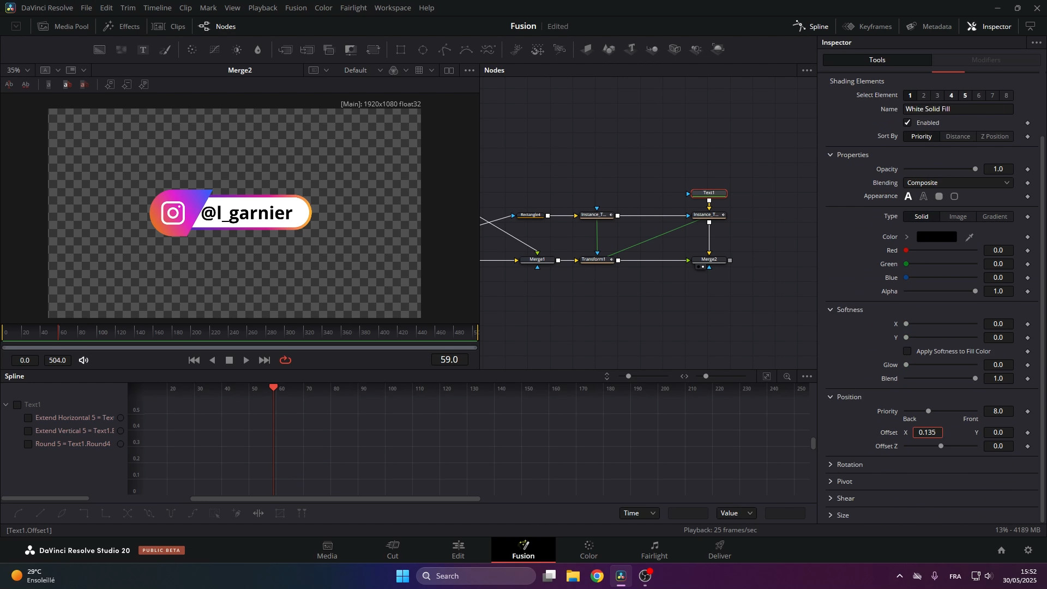Screen dimensions: 1047x589
Task: Open the Time dropdown in spline editor
Action: click(640, 513)
